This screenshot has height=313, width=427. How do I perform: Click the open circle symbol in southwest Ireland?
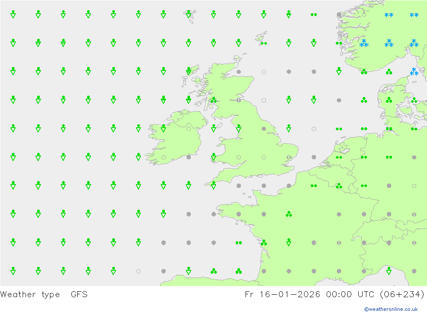(x=164, y=158)
